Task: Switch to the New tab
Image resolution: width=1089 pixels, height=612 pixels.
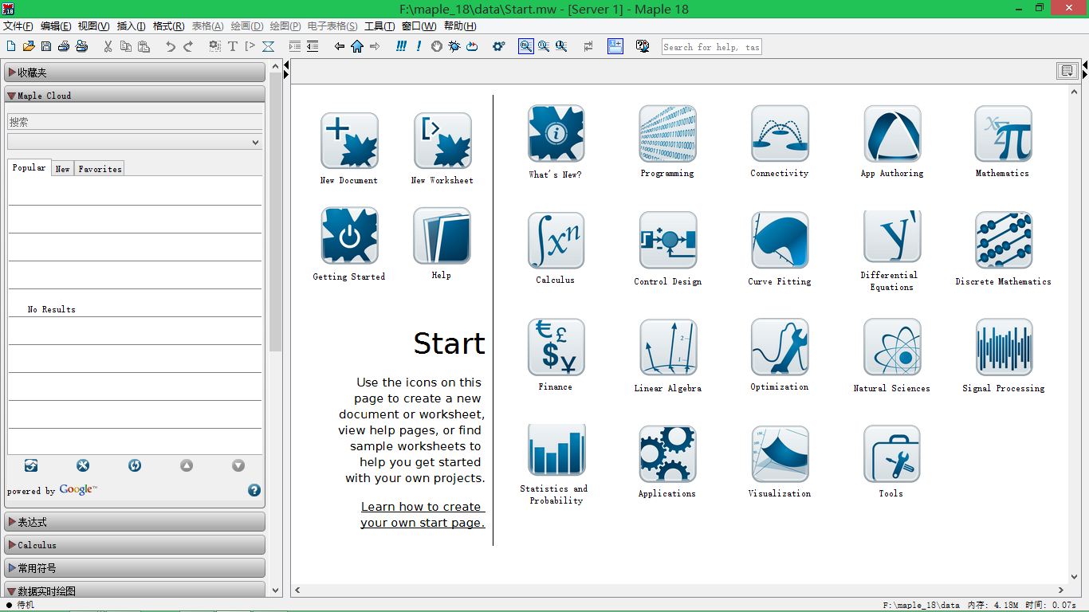Action: coord(62,169)
